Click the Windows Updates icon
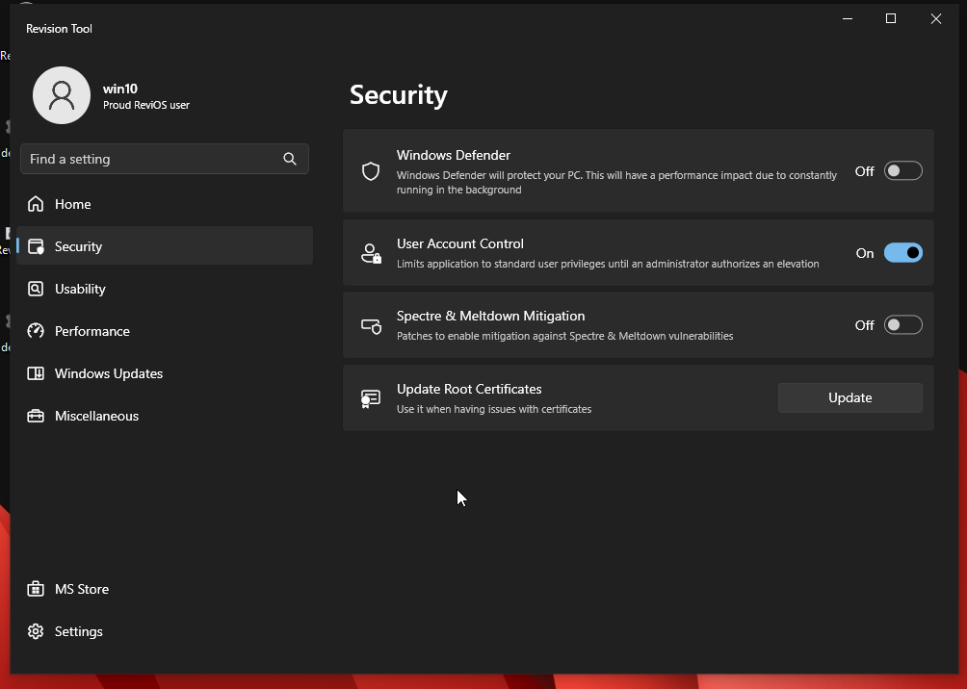 tap(36, 373)
